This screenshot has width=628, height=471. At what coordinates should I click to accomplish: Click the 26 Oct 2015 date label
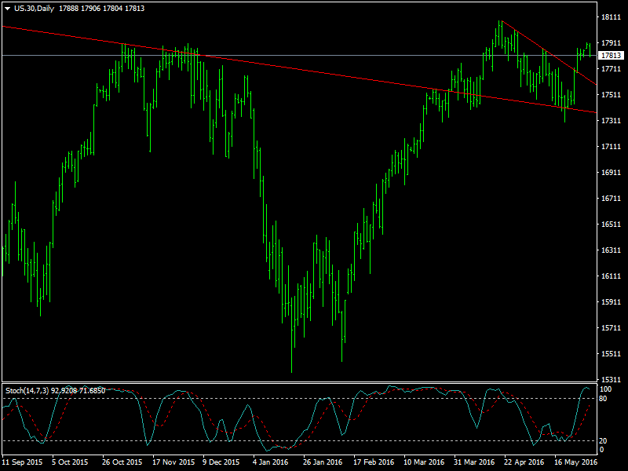122,462
